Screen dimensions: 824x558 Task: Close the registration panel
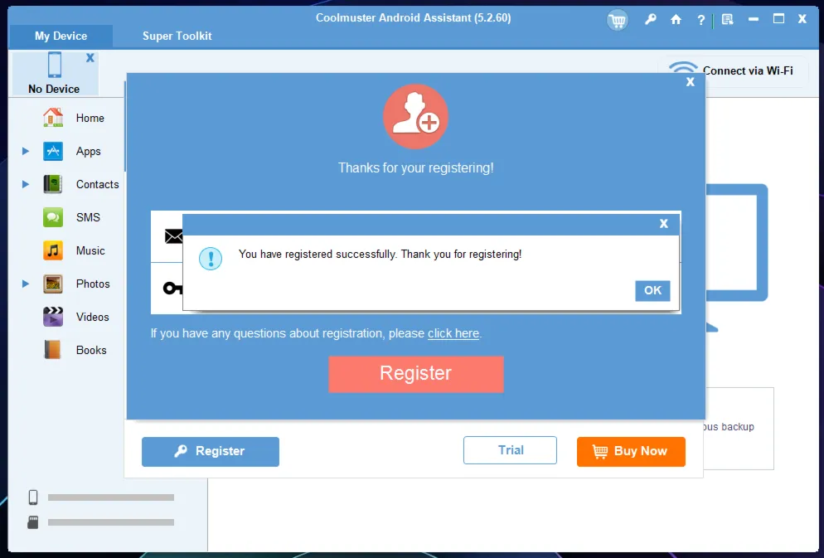coord(691,82)
